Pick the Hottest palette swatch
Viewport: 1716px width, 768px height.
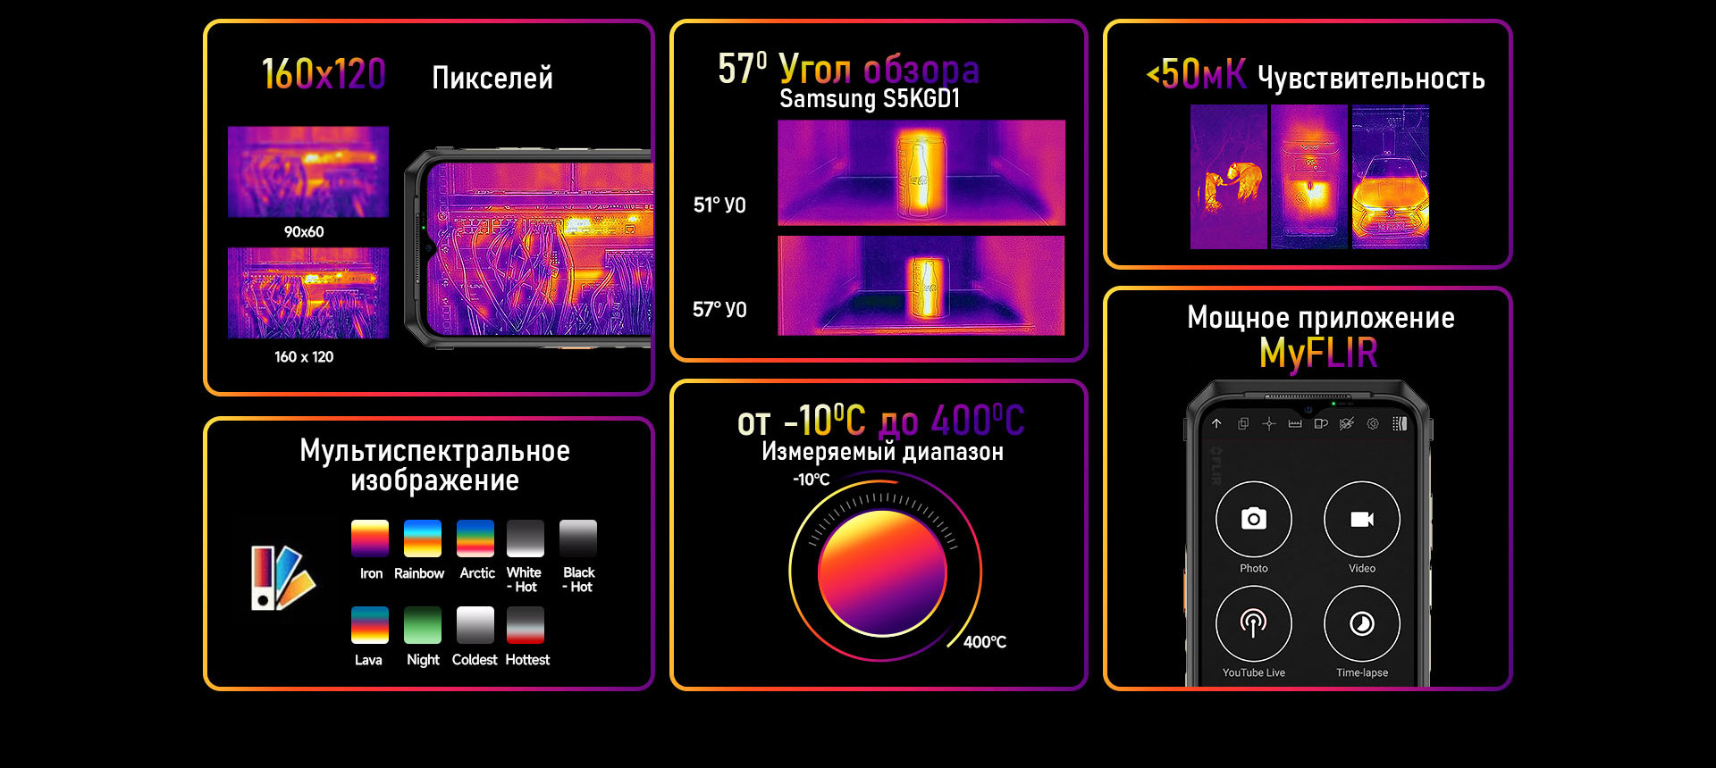pyautogui.click(x=526, y=625)
